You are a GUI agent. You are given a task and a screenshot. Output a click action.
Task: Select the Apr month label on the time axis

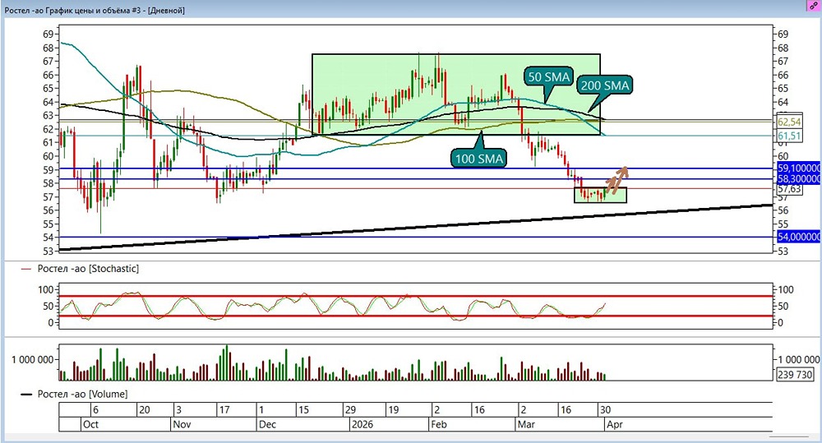tap(614, 425)
